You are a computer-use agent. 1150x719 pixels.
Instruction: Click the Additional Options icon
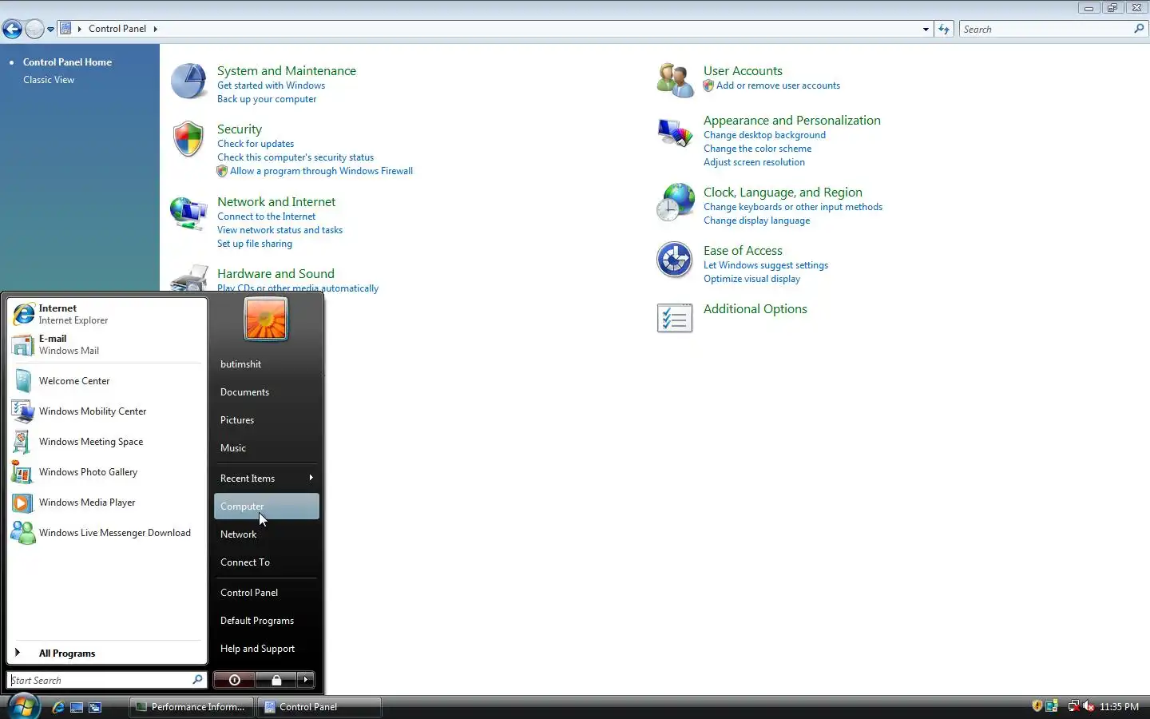675,318
